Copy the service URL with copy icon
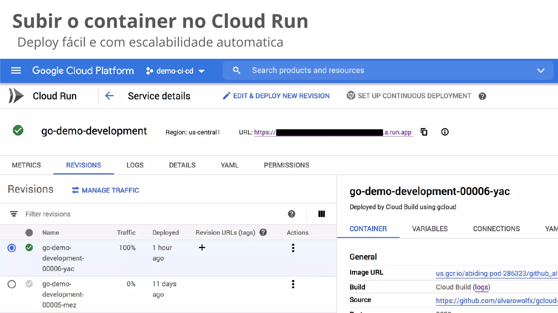The width and height of the screenshot is (558, 313). [x=424, y=132]
